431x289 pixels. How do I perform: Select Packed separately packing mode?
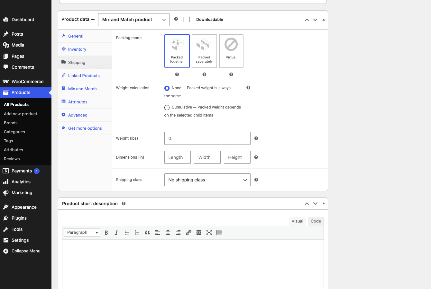click(204, 51)
